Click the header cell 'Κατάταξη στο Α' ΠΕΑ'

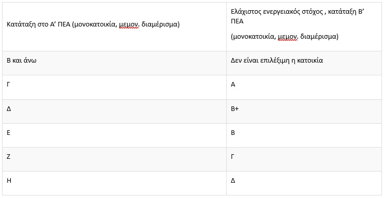click(114, 27)
